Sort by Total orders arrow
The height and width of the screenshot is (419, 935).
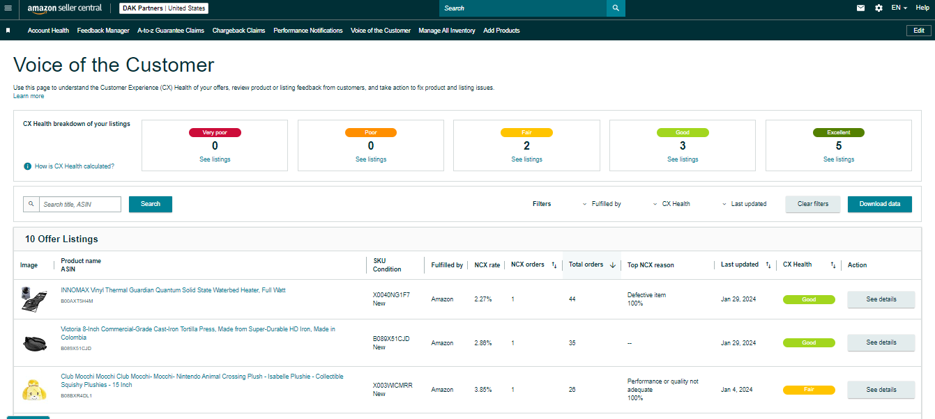tap(613, 264)
